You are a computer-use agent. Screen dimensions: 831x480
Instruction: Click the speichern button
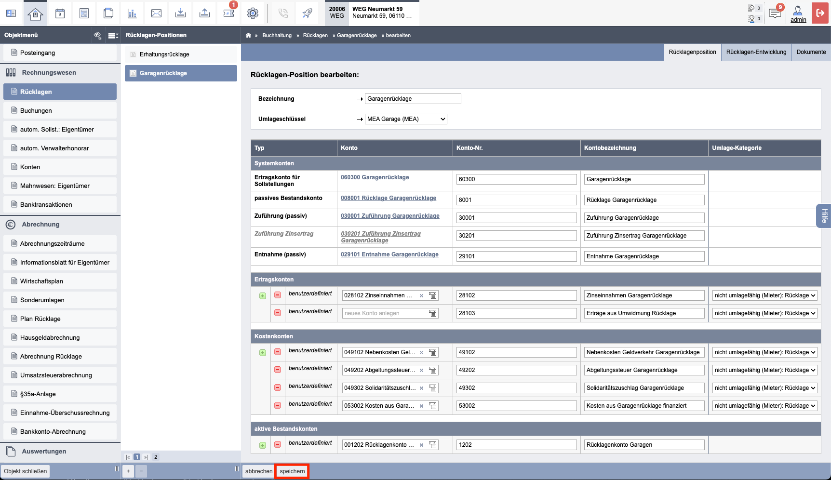click(x=292, y=471)
